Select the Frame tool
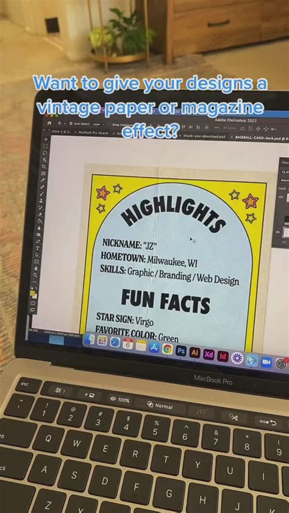The width and height of the screenshot is (289, 513). [x=43, y=174]
